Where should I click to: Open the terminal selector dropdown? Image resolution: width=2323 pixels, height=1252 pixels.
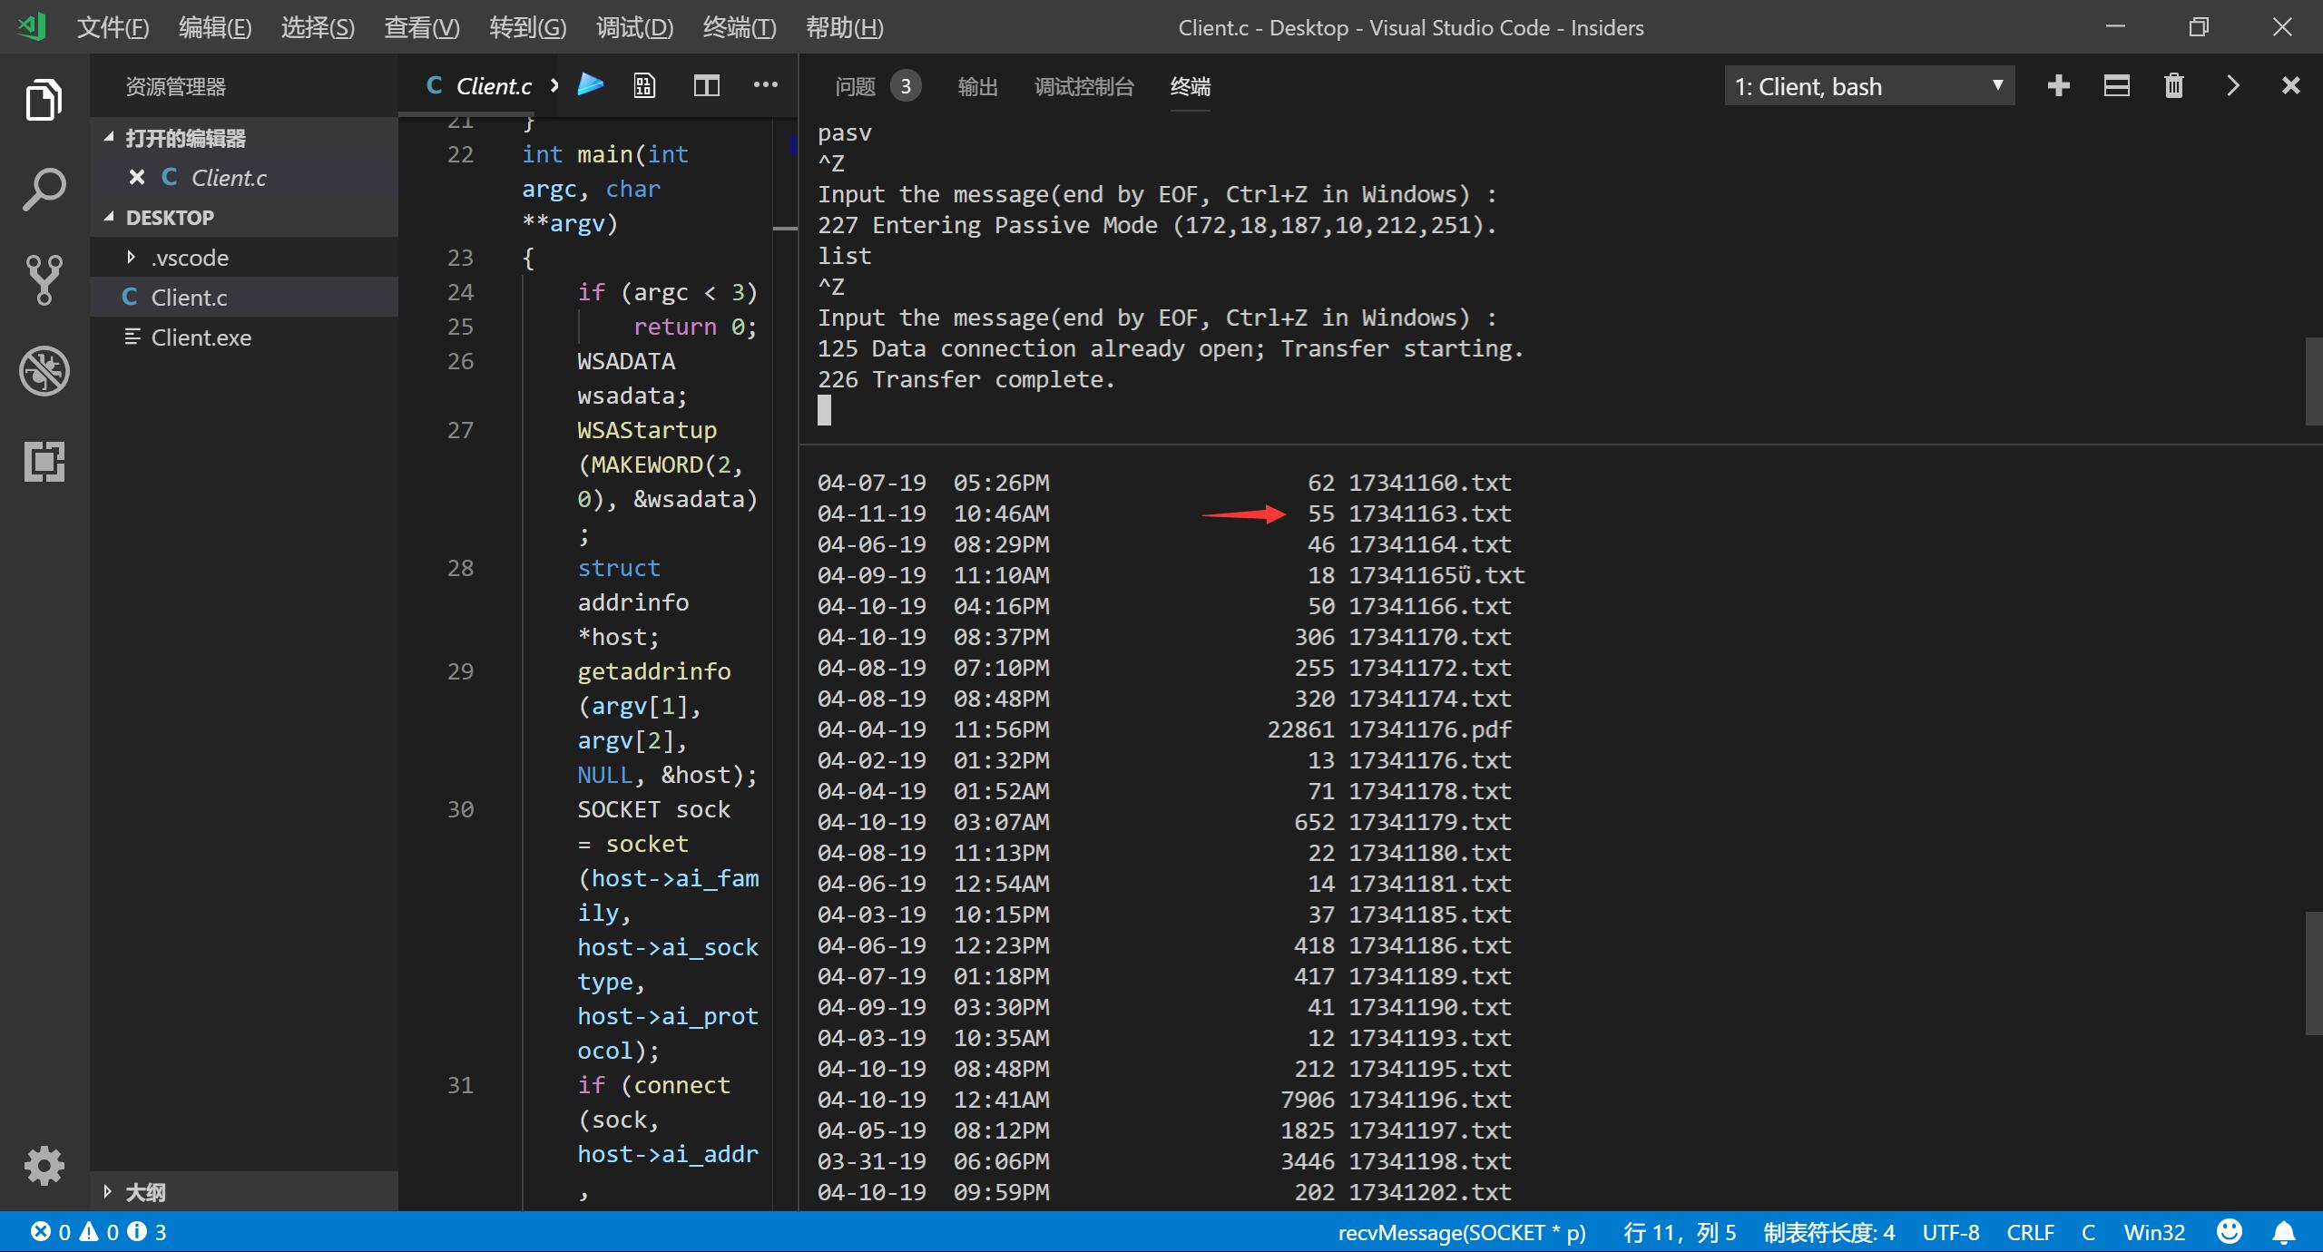pyautogui.click(x=1868, y=86)
